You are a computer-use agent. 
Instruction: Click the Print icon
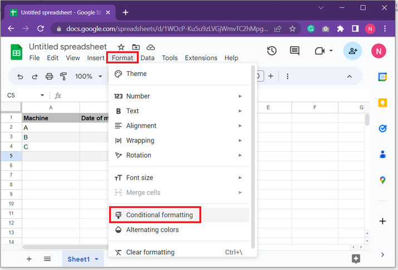tap(49, 77)
